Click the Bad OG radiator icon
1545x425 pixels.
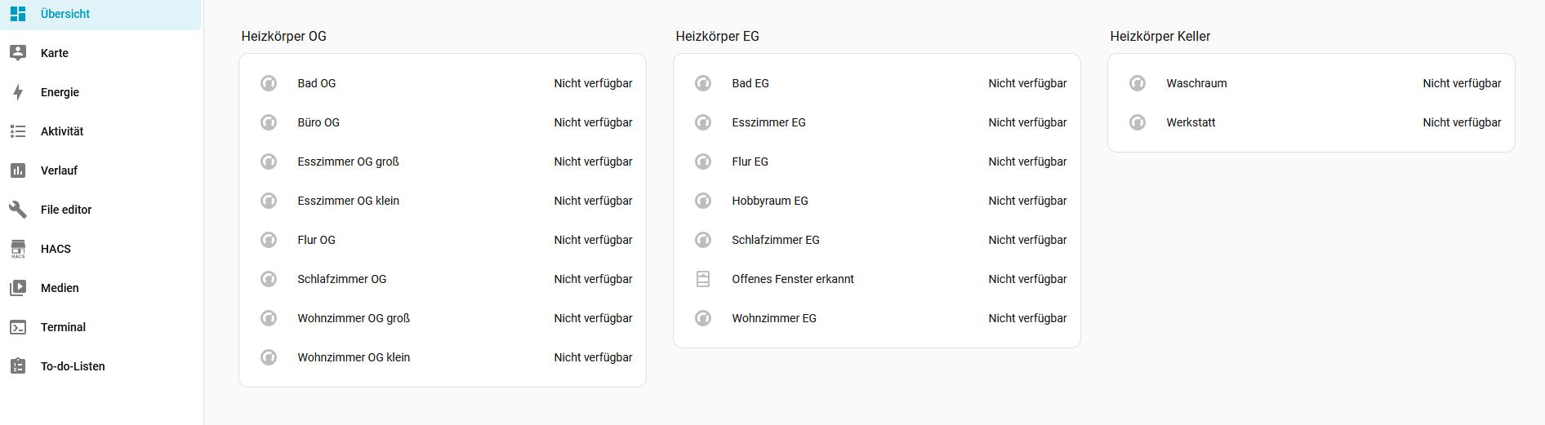click(x=269, y=83)
